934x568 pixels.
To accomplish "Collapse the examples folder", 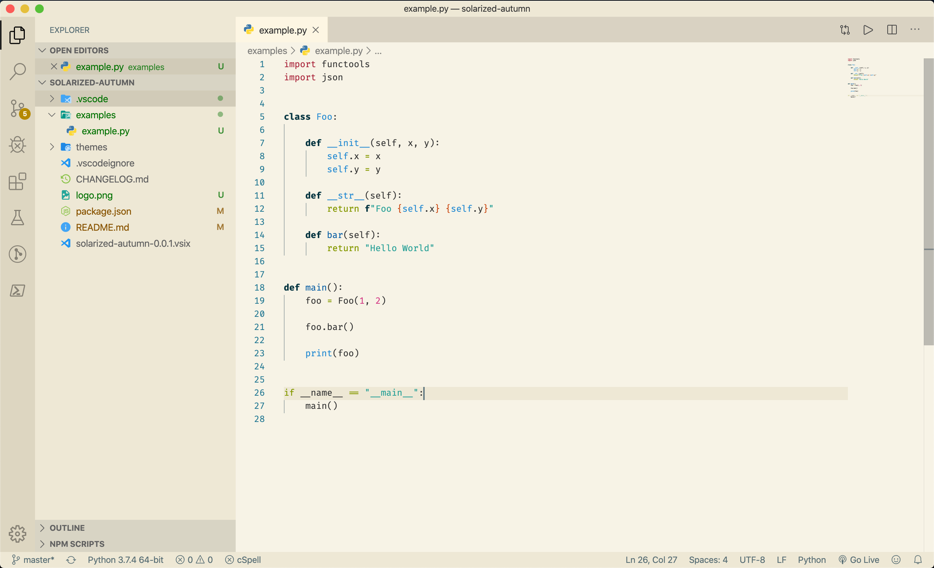I will (96, 115).
